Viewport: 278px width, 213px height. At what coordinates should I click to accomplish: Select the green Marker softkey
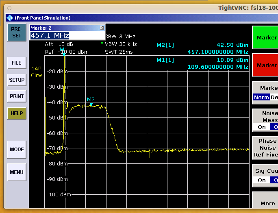pos(265,38)
